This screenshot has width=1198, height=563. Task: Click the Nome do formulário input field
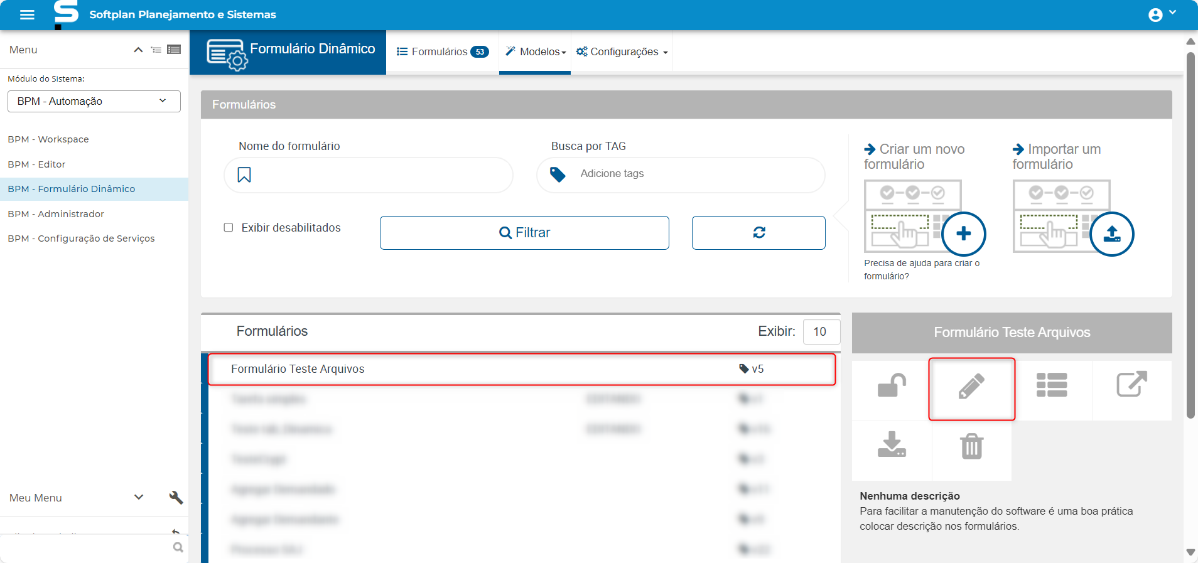point(377,175)
